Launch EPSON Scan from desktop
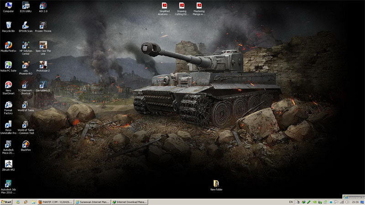365x205 pixels. [x=26, y=27]
